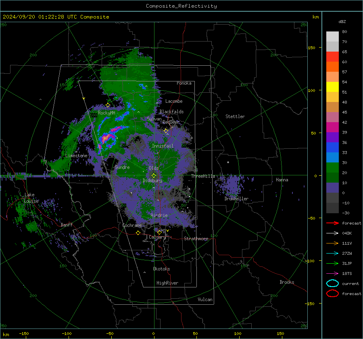Click the RockyMH label
This screenshot has width=363, height=339.
click(106, 113)
